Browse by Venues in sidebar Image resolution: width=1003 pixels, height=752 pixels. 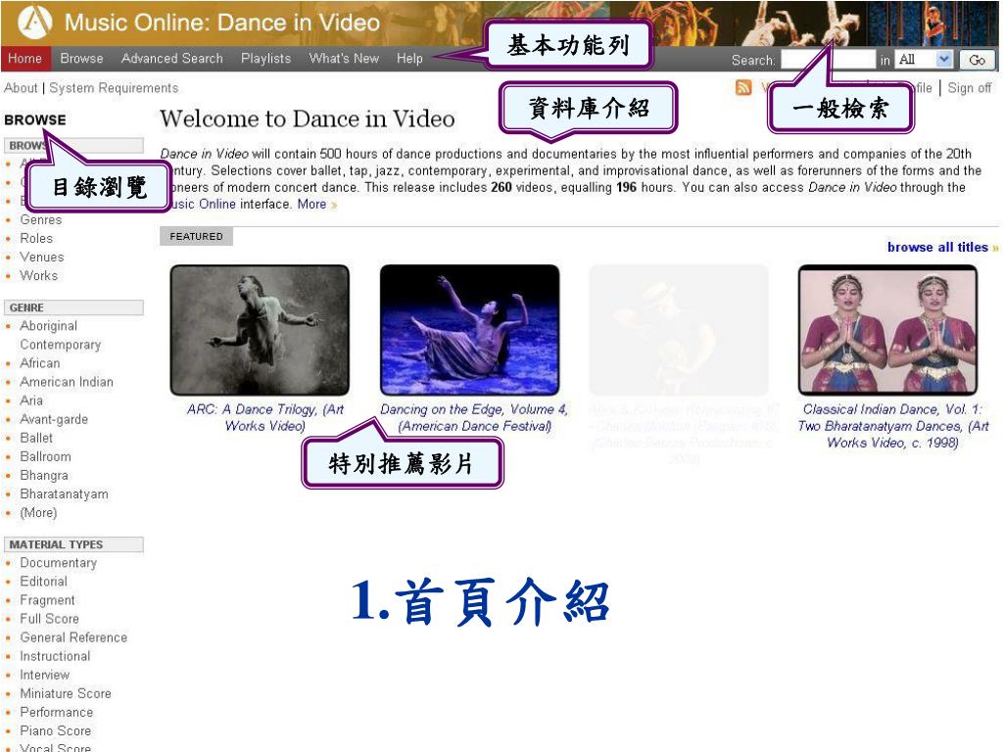pos(41,258)
